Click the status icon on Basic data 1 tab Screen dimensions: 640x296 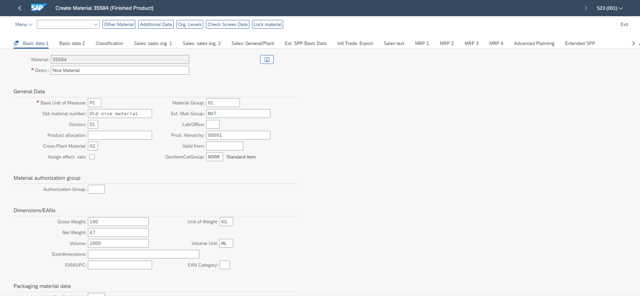coord(16,43)
